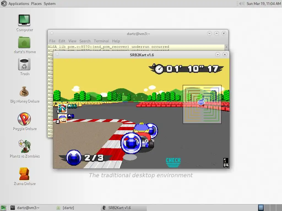282x211 pixels.
Task: Click the blue lap counter sphere icon
Action: 74,157
